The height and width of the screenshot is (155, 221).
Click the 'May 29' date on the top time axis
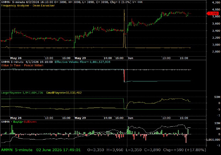[80, 58]
